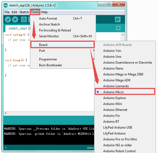
Task: Click the 'void setup()' code line
Action: tap(17, 35)
